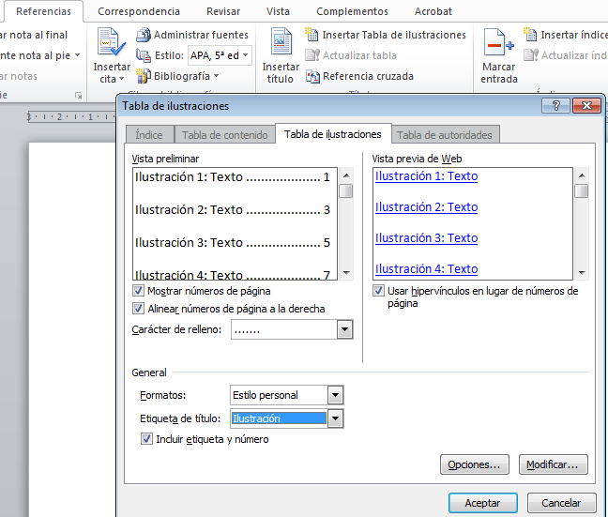The image size is (608, 517).
Task: Click the Carácter de relleno field
Action: click(284, 329)
